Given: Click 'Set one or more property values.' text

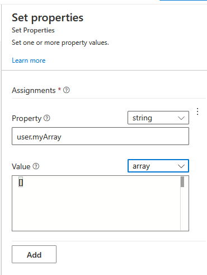Looking at the screenshot, I should pos(60,43).
